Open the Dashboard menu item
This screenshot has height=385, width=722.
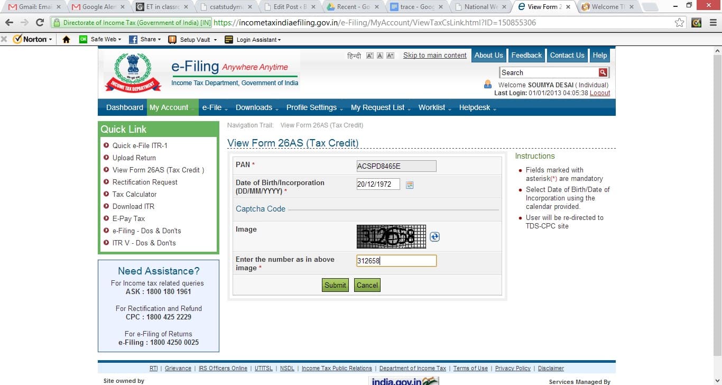click(124, 107)
